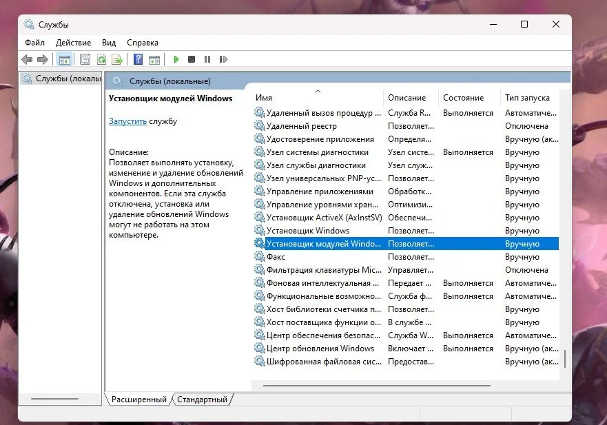Click the gear icon of Центр обновления Windows

pos(259,348)
